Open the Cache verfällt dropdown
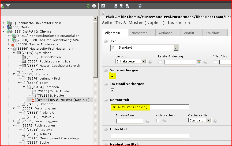Image resolution: width=232 pixels, height=146 pixels. coord(208,120)
